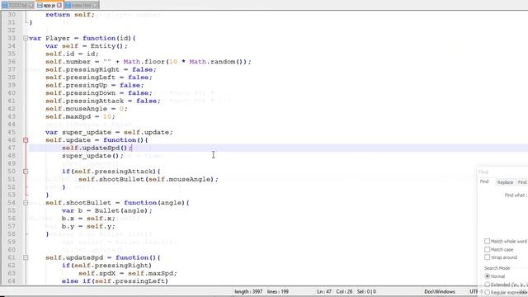The height and width of the screenshot is (297, 528).
Task: Click 'self.maxSpd = 10;' code line
Action: [x=80, y=116]
